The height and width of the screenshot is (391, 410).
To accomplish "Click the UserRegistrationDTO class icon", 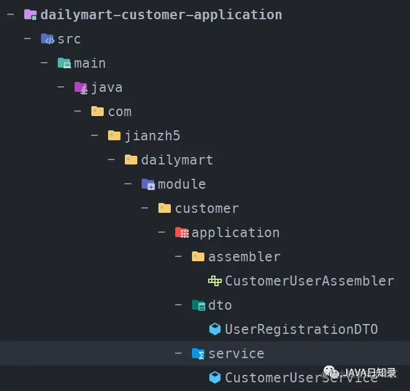I will (215, 329).
